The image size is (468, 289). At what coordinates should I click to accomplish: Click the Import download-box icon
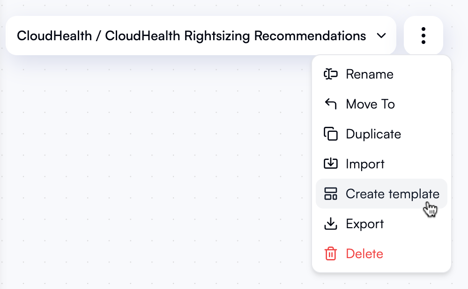point(331,164)
